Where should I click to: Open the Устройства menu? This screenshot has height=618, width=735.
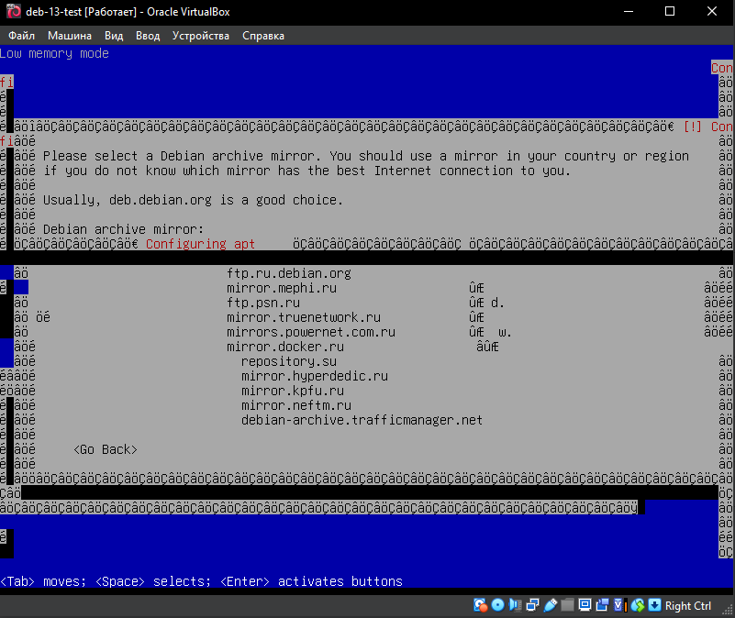click(x=201, y=36)
